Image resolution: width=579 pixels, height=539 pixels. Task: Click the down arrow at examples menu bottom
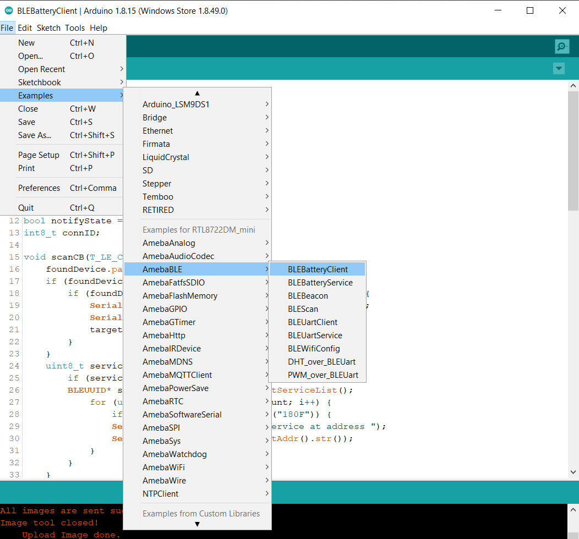tap(197, 524)
